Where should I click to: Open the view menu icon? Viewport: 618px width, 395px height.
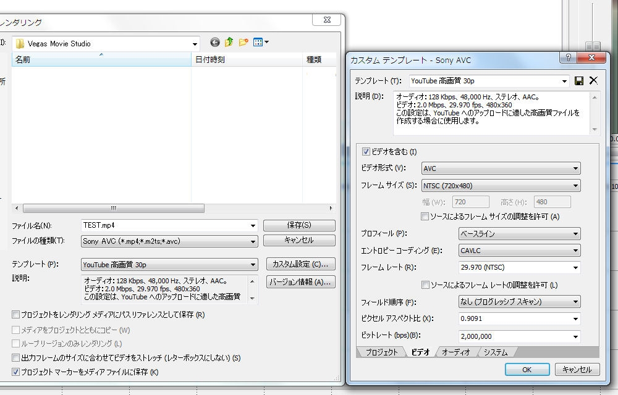(x=261, y=42)
